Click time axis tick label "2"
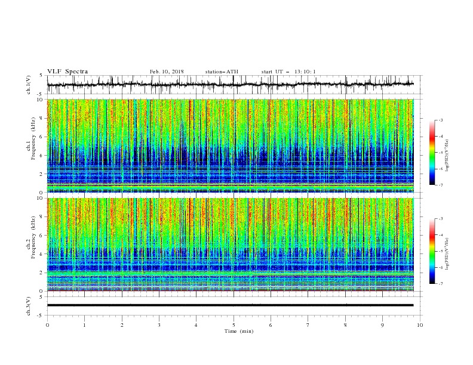 point(122,325)
